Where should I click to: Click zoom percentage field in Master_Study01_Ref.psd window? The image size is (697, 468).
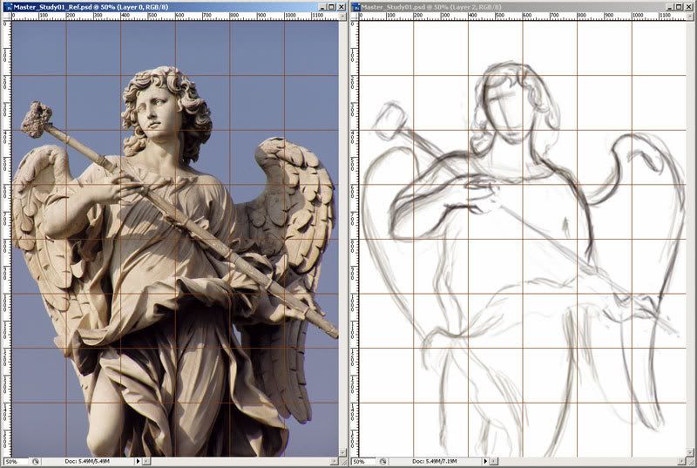(x=16, y=462)
